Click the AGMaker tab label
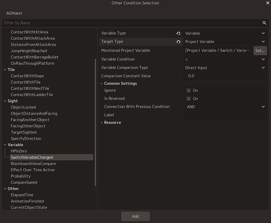271x223 pixels. tap(14, 13)
